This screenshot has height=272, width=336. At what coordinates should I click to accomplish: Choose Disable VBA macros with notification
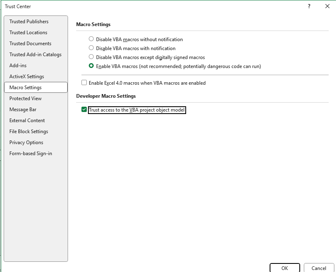[x=91, y=48]
